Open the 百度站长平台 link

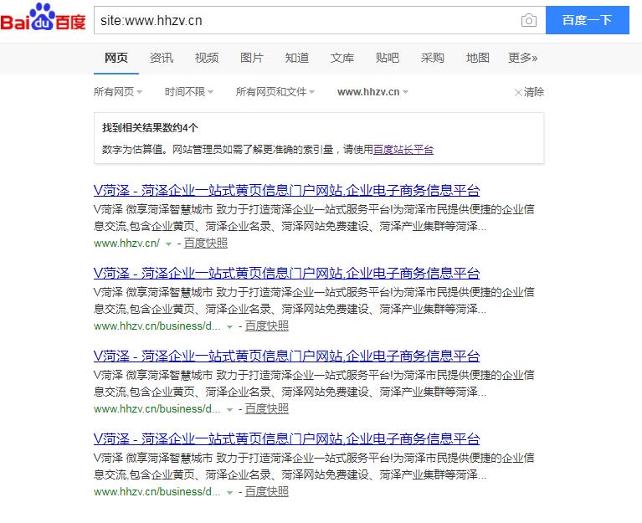tap(403, 150)
